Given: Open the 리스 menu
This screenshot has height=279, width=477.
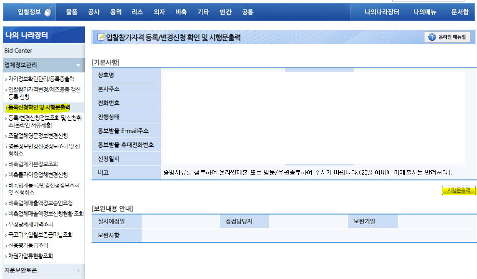Looking at the screenshot, I should [x=137, y=12].
